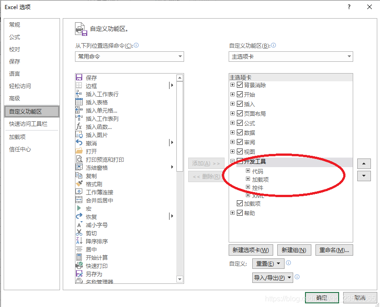Select the 居中 alignment icon
The image size is (380, 307).
(x=79, y=249)
